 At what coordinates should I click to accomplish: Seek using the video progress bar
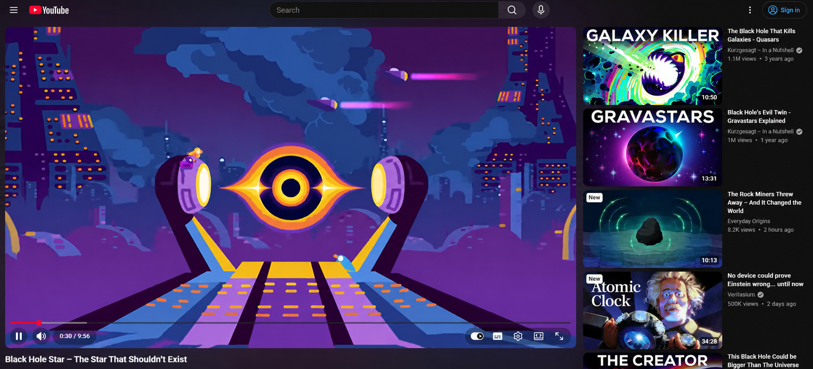pos(290,323)
